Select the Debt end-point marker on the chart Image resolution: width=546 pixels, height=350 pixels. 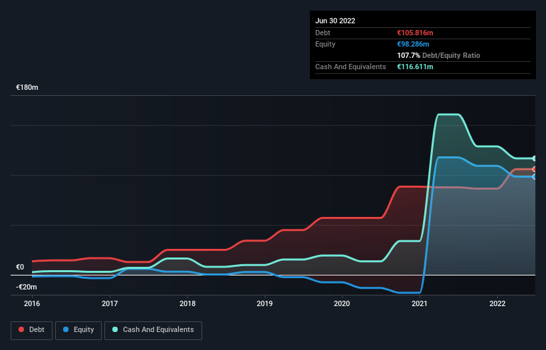(535, 169)
